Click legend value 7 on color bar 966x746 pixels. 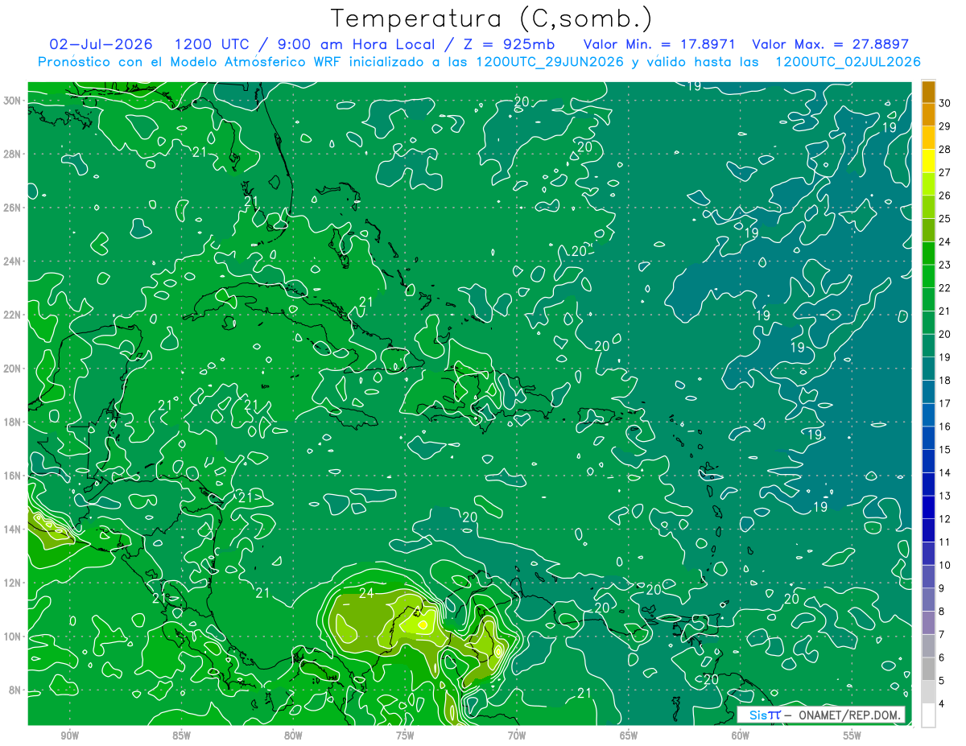[x=943, y=635]
